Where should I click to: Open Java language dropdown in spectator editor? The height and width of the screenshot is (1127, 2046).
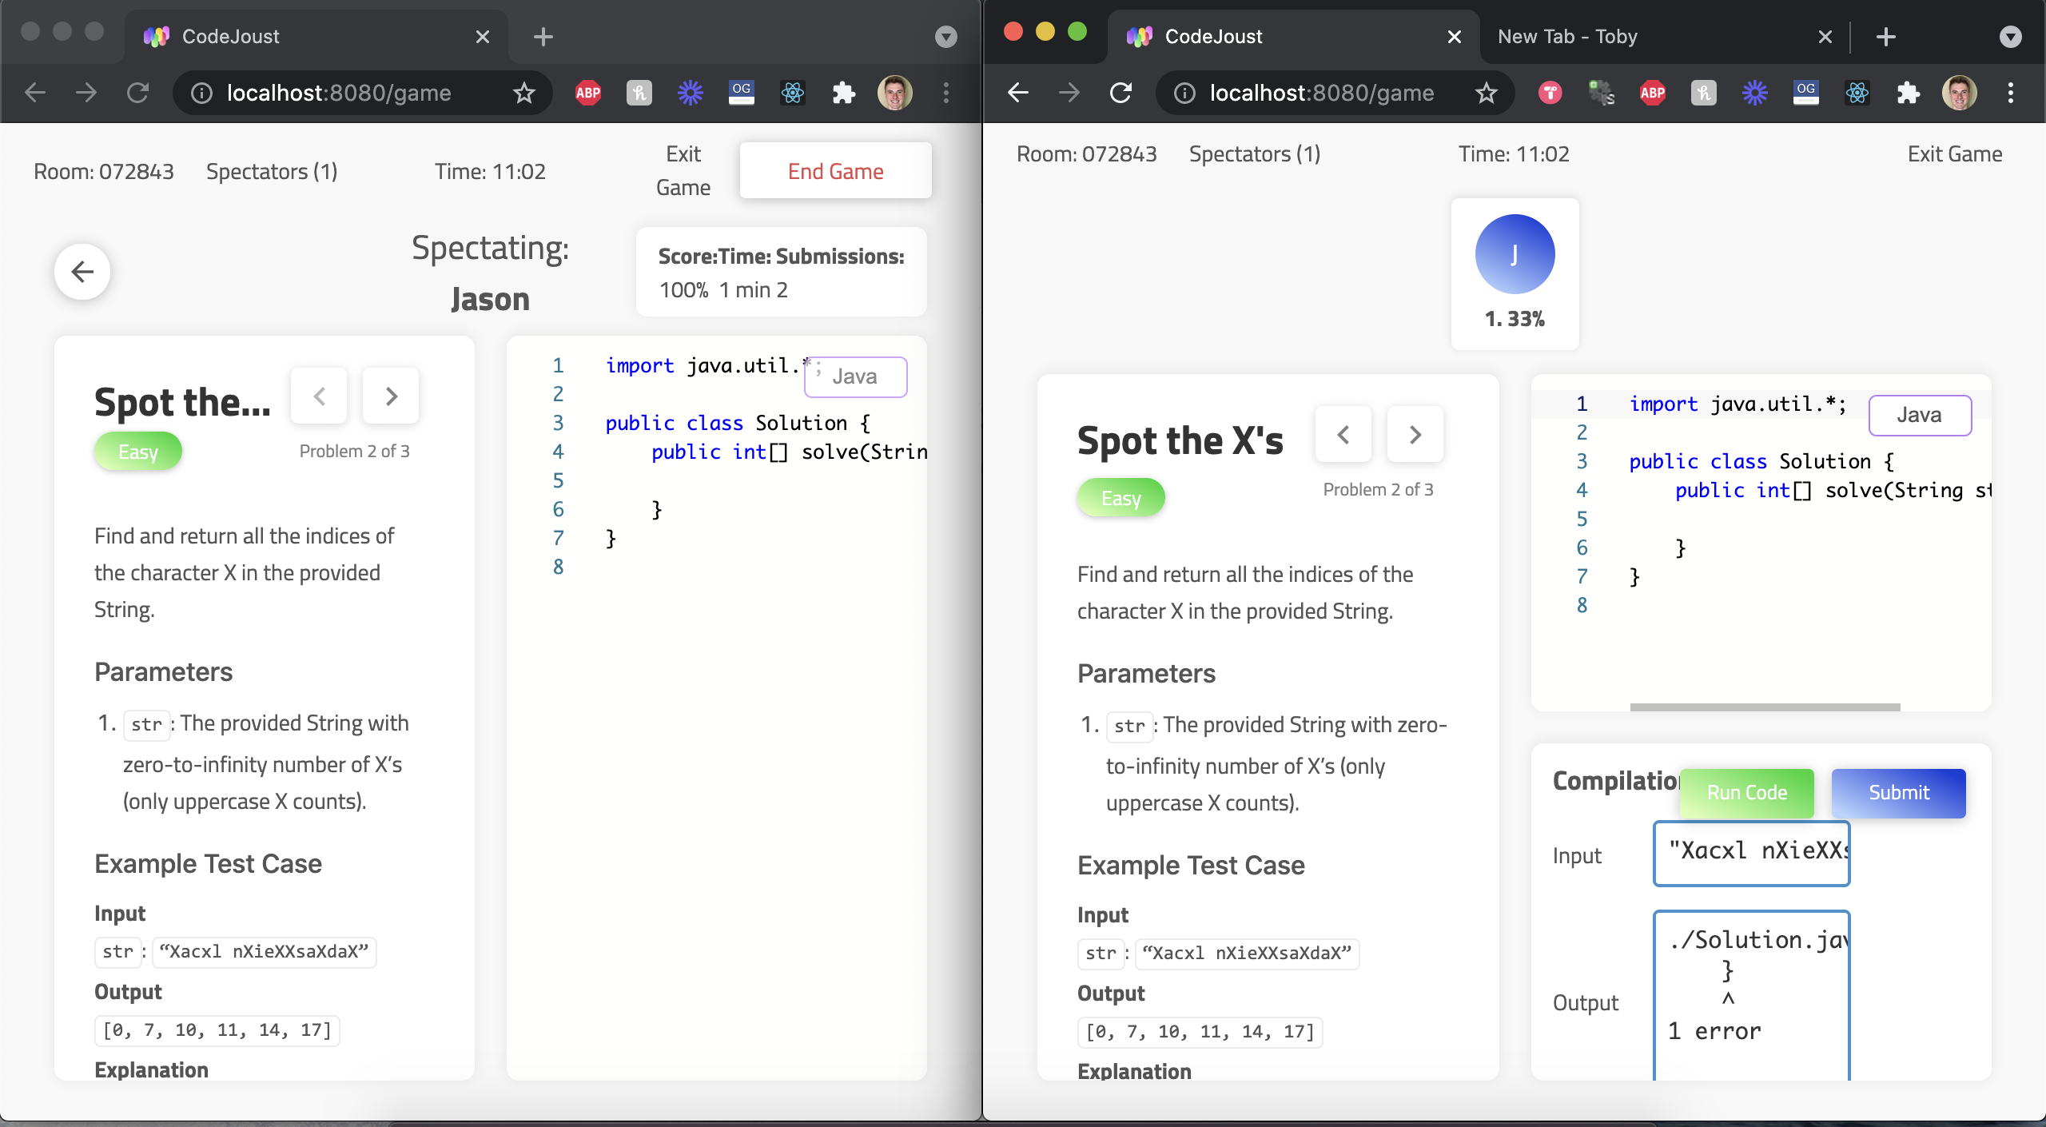coord(855,376)
